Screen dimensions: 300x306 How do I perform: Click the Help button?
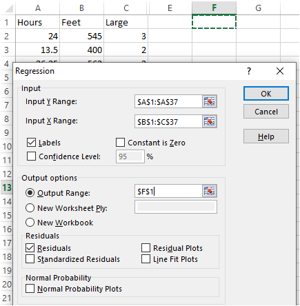[266, 136]
